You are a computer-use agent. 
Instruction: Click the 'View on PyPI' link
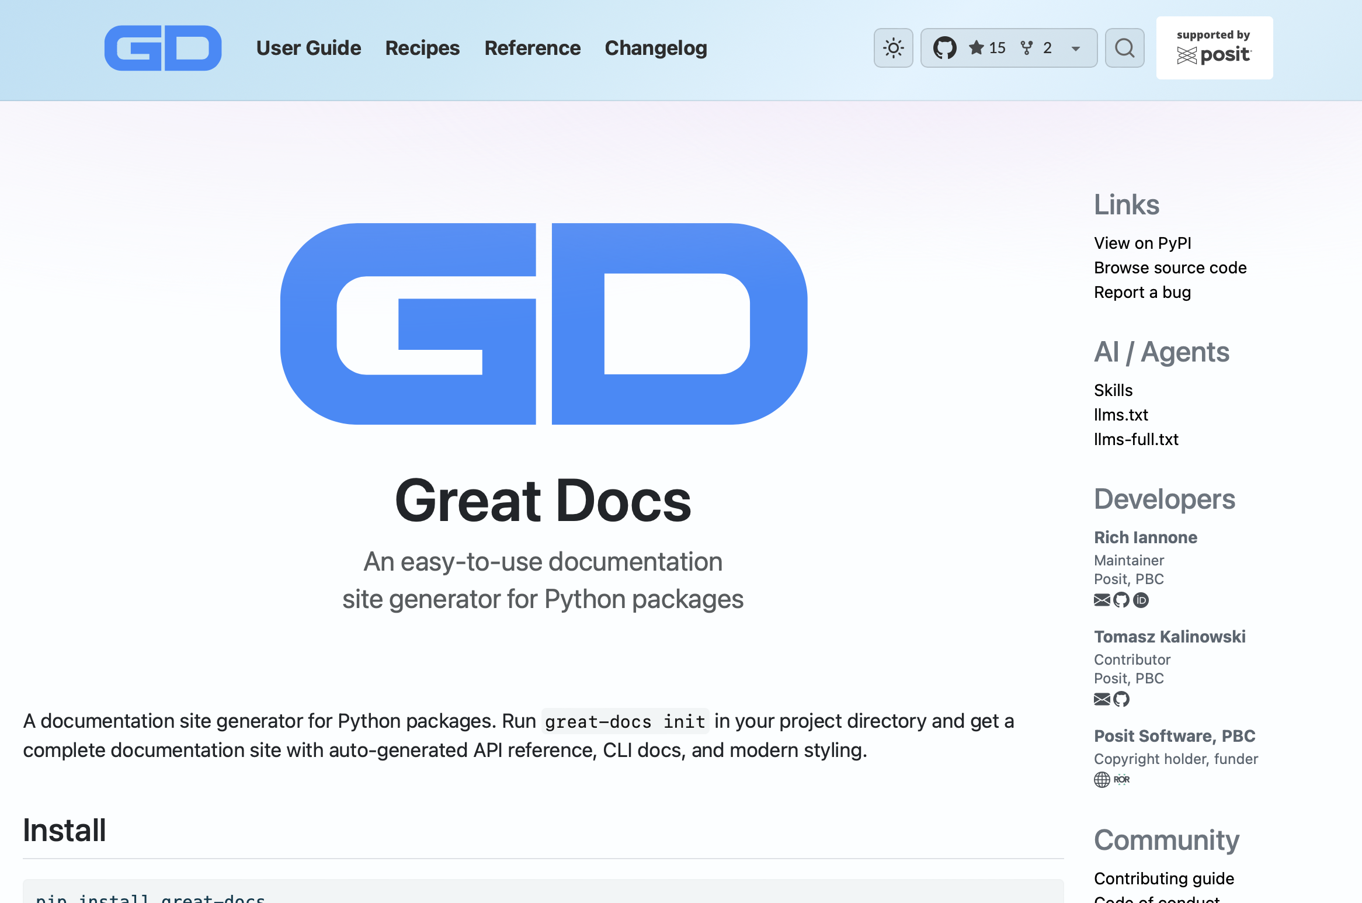point(1143,243)
